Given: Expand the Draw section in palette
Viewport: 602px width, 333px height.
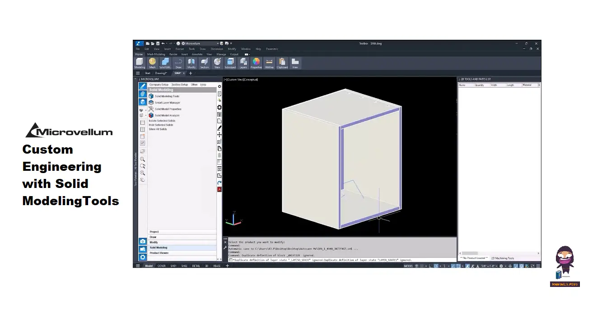Looking at the screenshot, I should (x=182, y=237).
